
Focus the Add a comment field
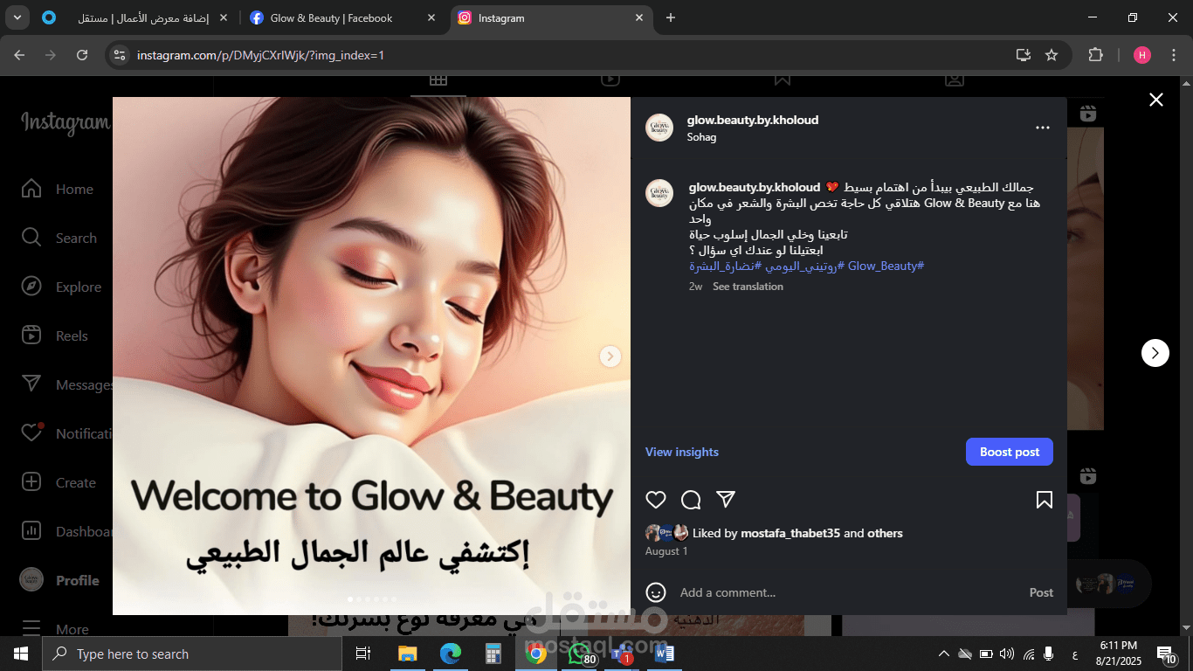point(847,592)
